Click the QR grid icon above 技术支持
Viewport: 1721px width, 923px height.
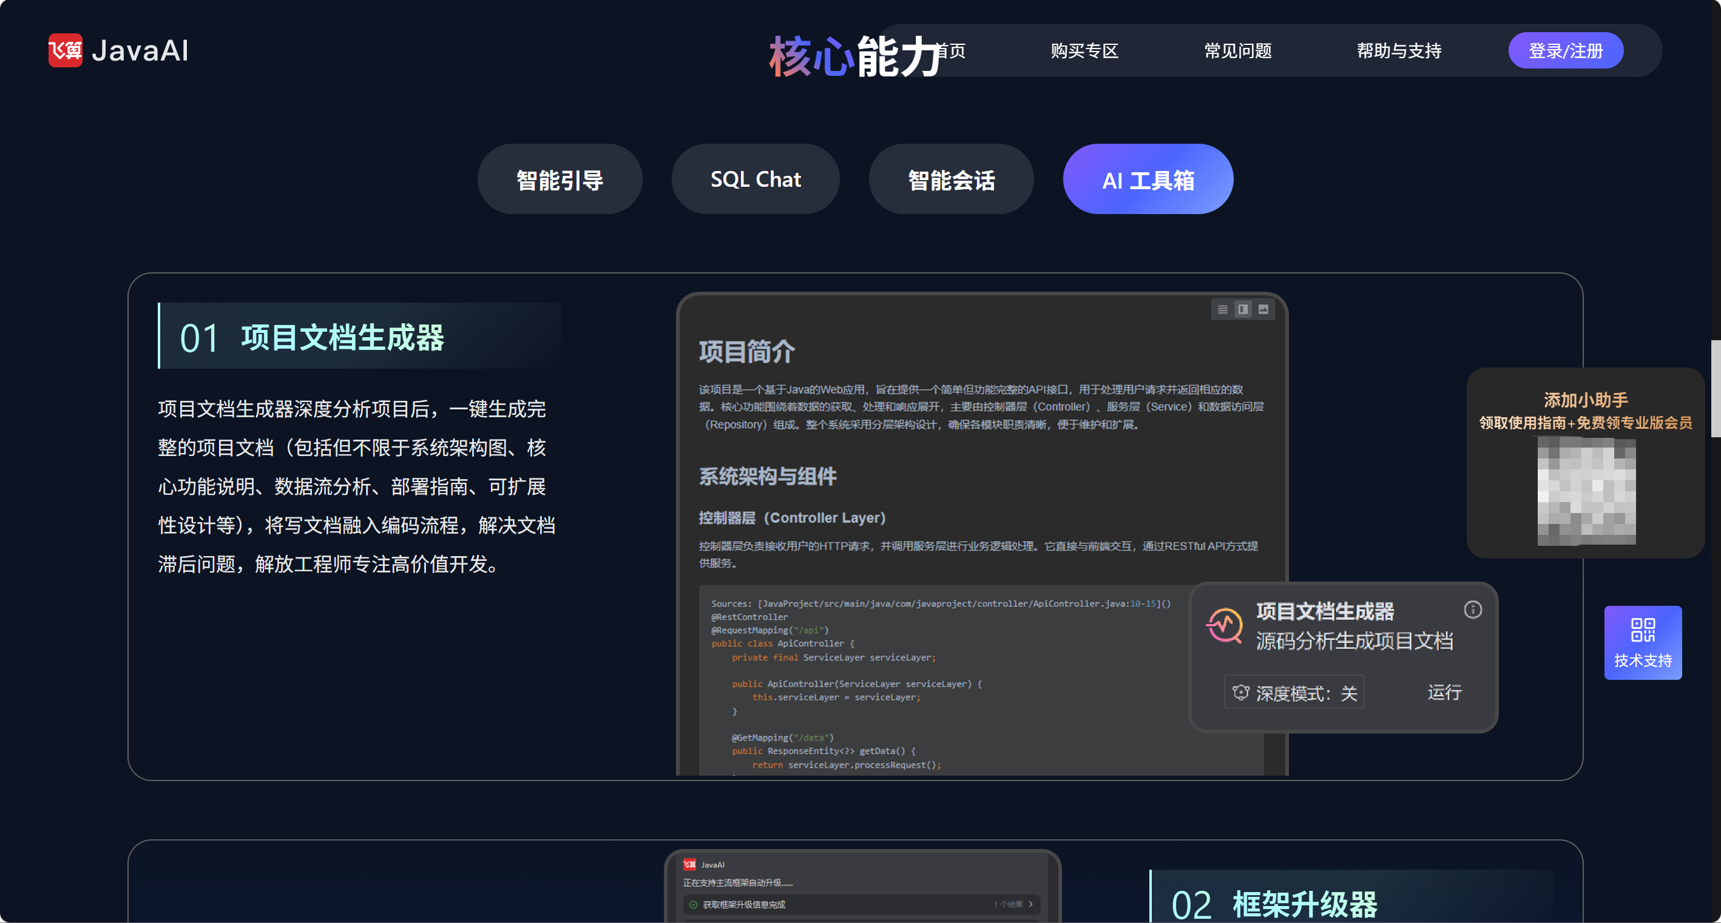1643,630
